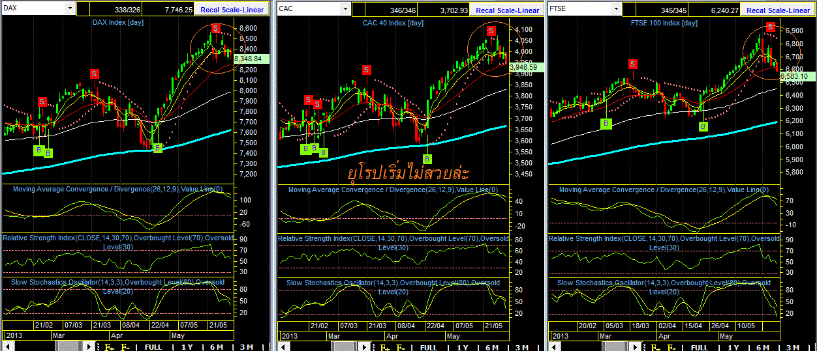817x351 pixels.
Task: Click the May month label under FTSE chart
Action: [726, 336]
